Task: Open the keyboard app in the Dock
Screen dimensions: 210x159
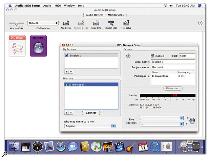Action: (x=26, y=147)
